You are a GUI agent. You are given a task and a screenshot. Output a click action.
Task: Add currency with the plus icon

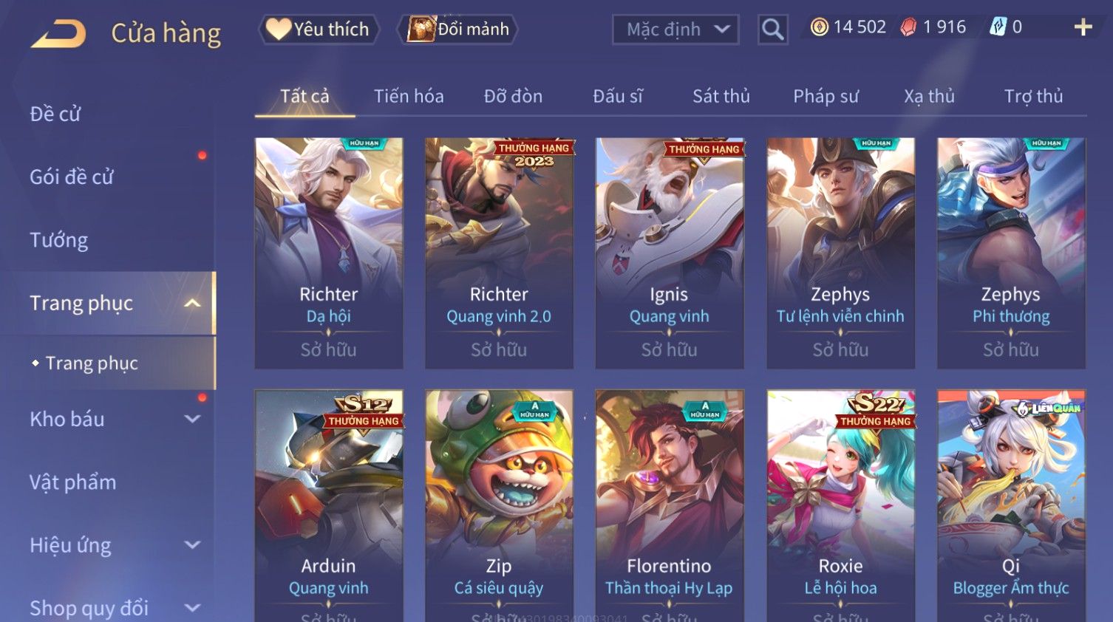tap(1083, 27)
